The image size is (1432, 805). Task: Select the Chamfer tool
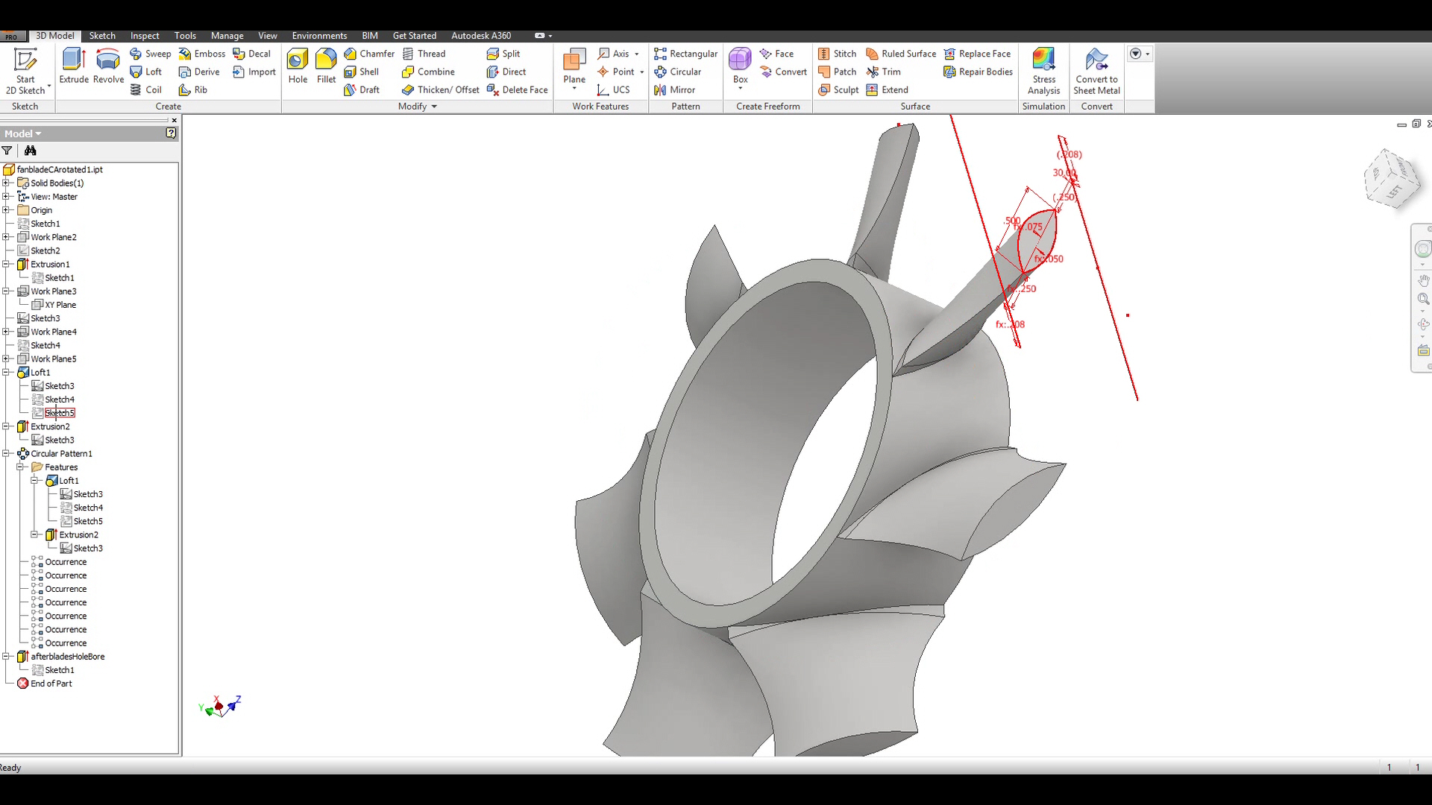(x=369, y=54)
